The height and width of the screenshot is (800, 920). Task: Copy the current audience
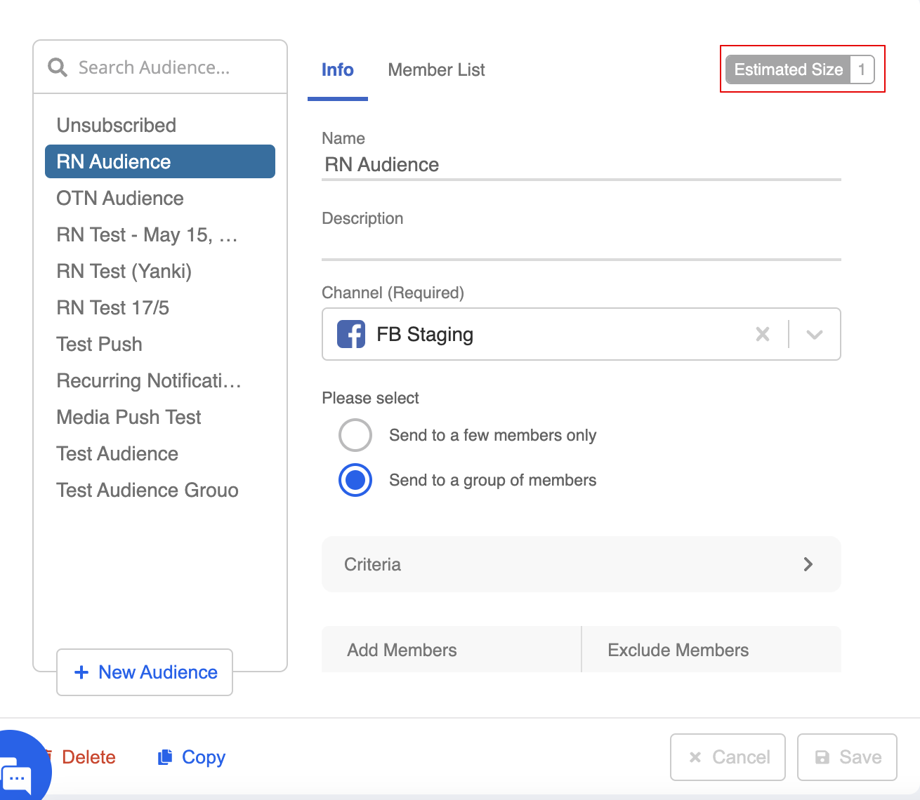click(192, 757)
